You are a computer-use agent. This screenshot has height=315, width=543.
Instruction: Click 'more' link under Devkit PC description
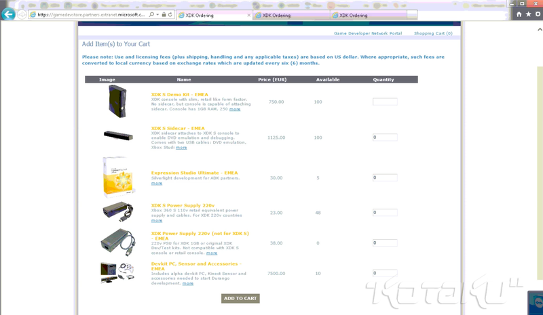pyautogui.click(x=188, y=283)
